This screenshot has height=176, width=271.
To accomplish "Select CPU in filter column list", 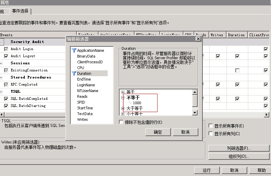I will 80,68.
